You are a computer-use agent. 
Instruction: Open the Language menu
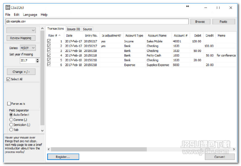[x=30, y=15]
